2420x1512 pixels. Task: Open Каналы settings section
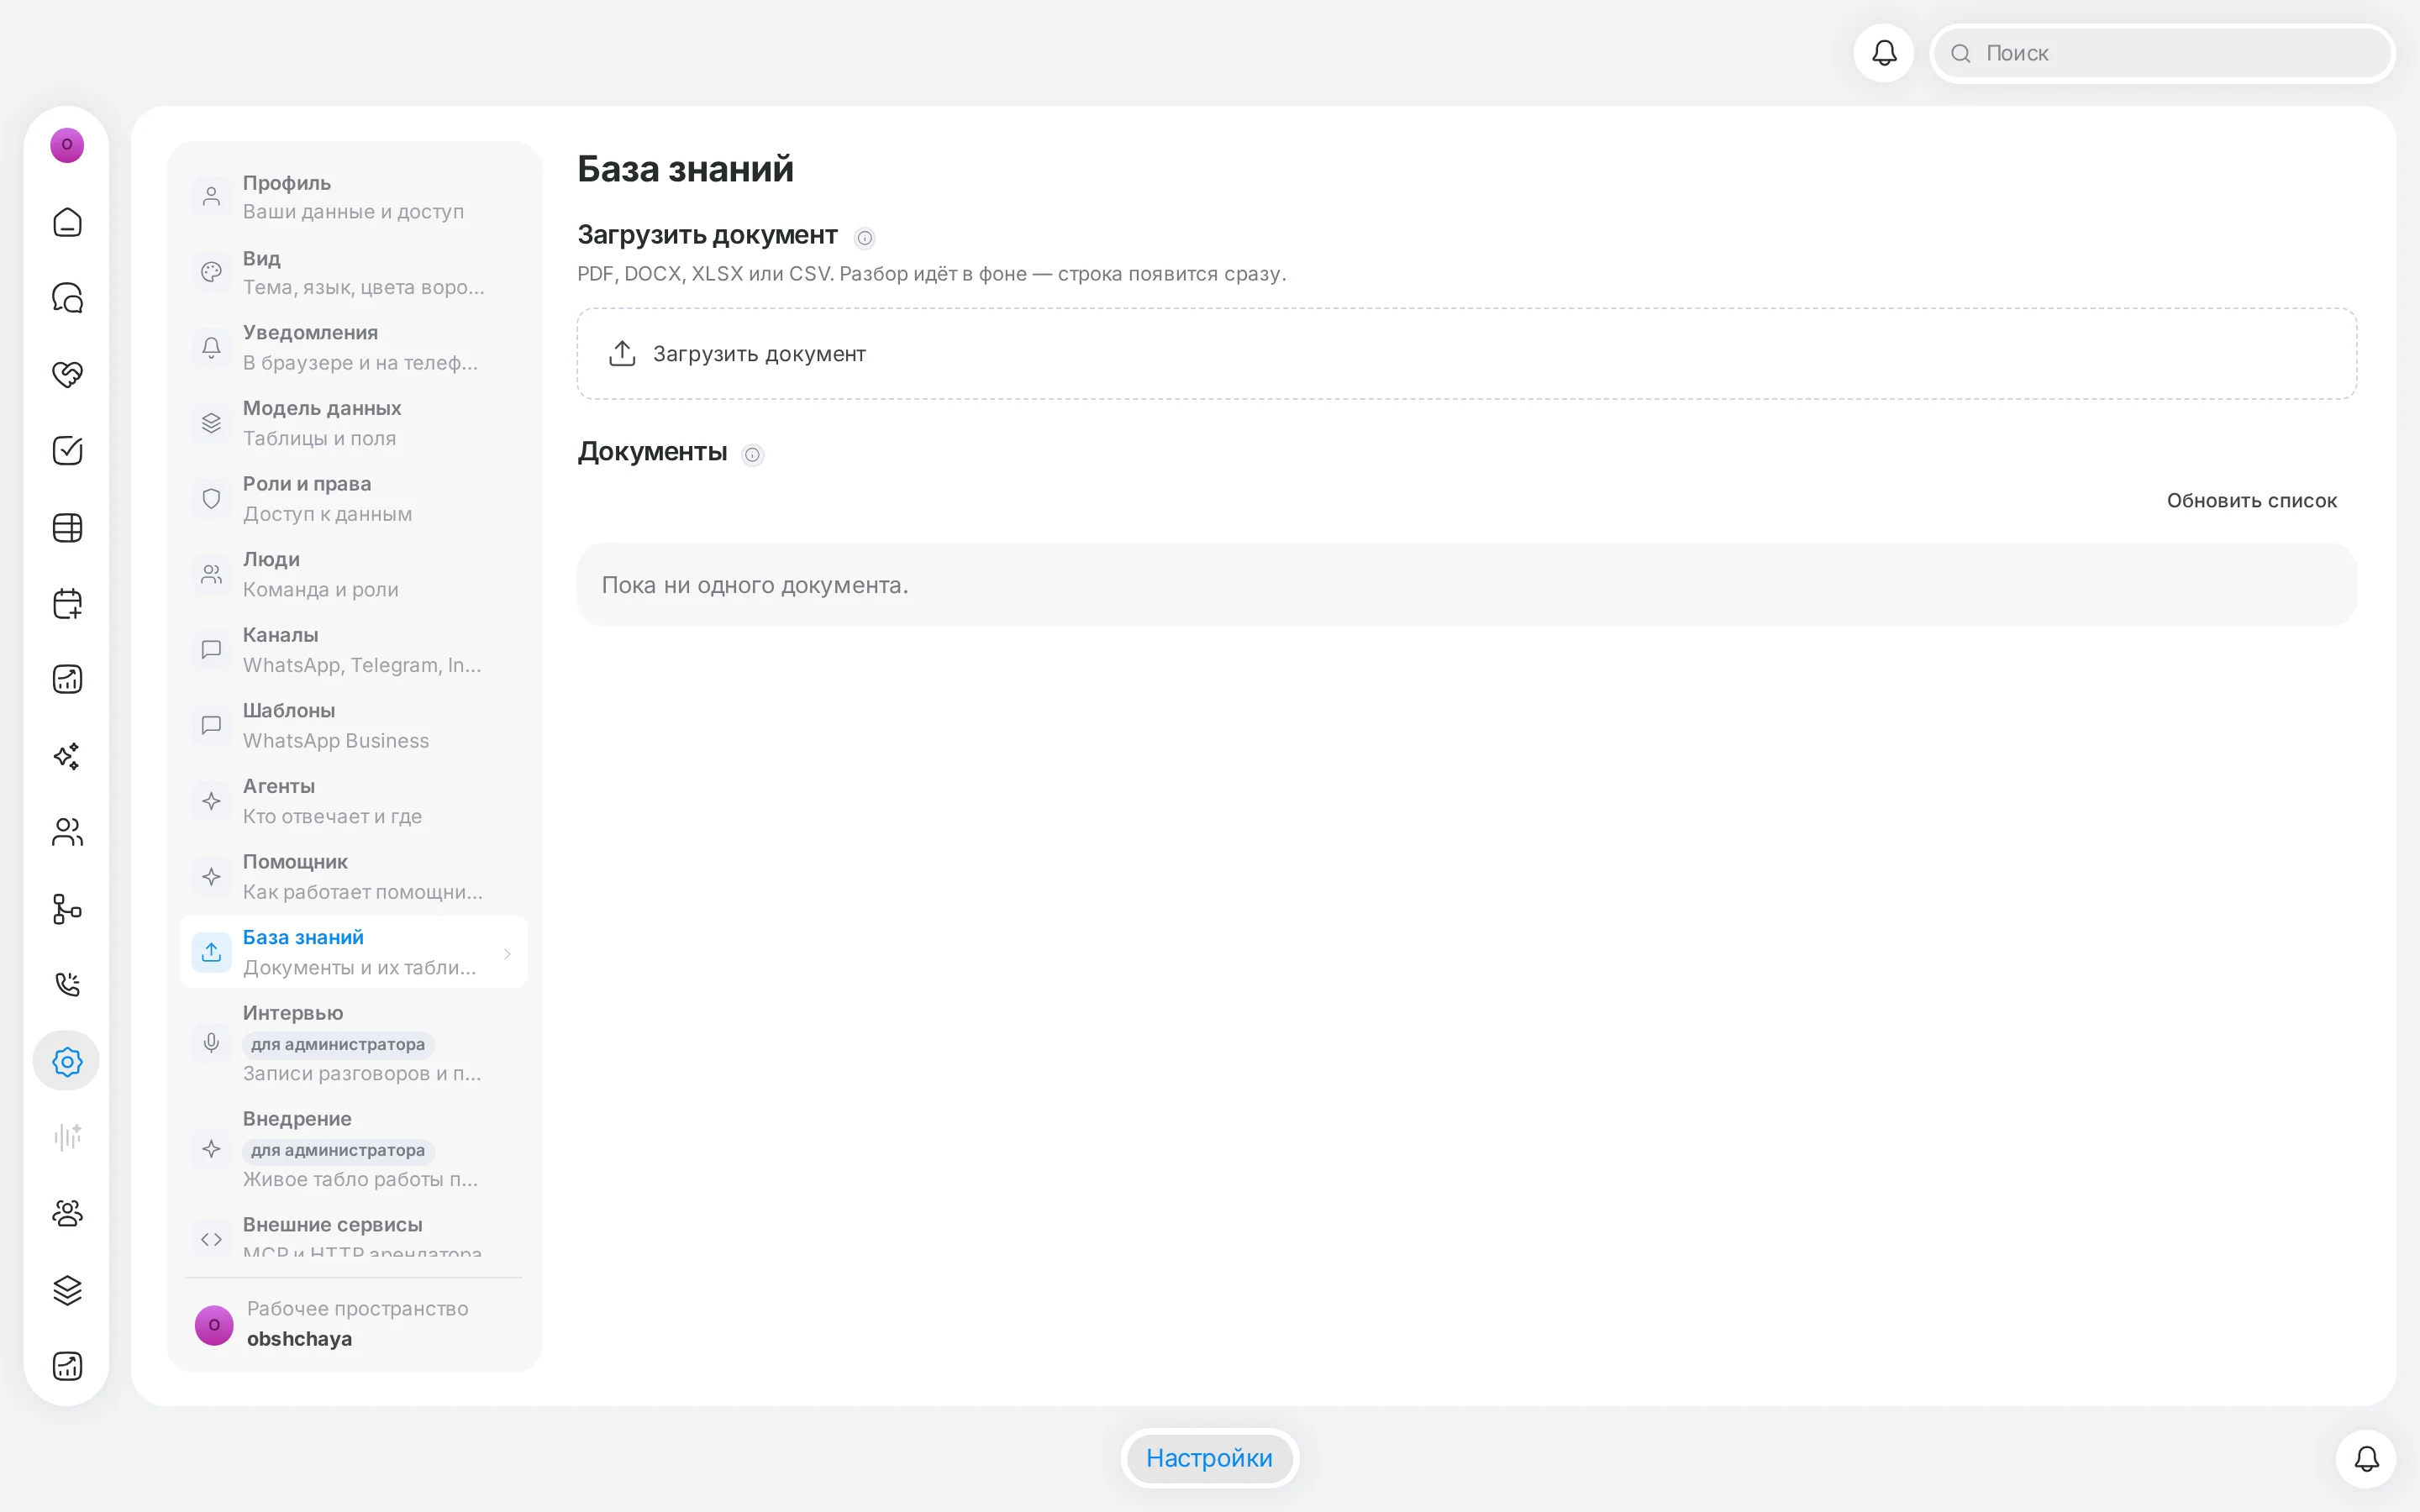click(354, 650)
